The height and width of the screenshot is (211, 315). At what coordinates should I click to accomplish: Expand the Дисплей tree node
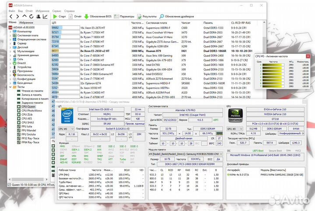[x=10, y=47]
